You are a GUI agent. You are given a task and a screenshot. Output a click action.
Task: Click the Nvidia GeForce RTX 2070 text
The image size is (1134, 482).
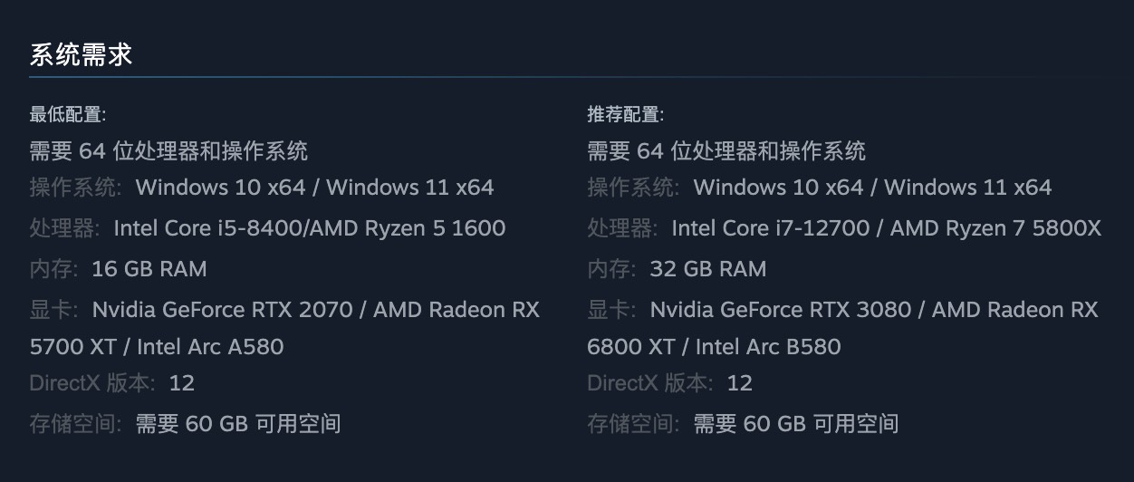[222, 310]
